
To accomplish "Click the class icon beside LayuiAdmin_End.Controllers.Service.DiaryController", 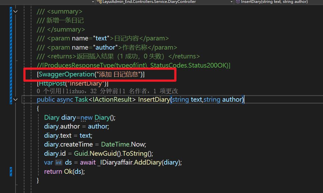I will point(99,2).
